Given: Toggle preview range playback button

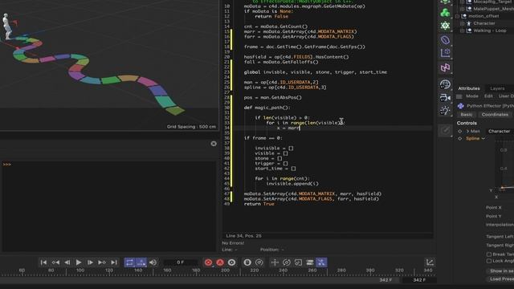Looking at the screenshot, I should tap(141, 263).
